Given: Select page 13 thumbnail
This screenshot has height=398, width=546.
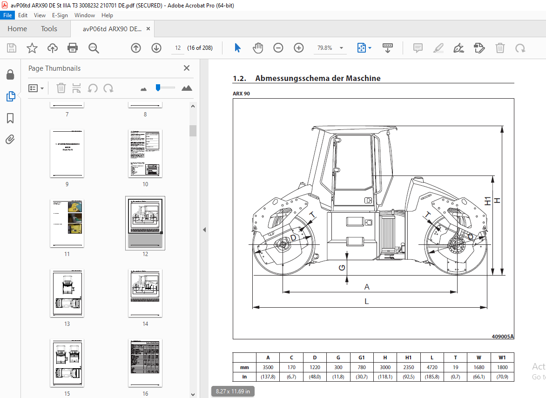Looking at the screenshot, I should [x=67, y=293].
